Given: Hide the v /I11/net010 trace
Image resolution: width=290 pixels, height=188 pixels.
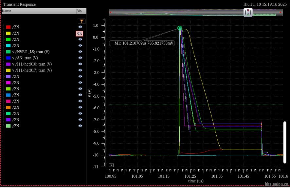Looking at the screenshot, I should (80, 64).
